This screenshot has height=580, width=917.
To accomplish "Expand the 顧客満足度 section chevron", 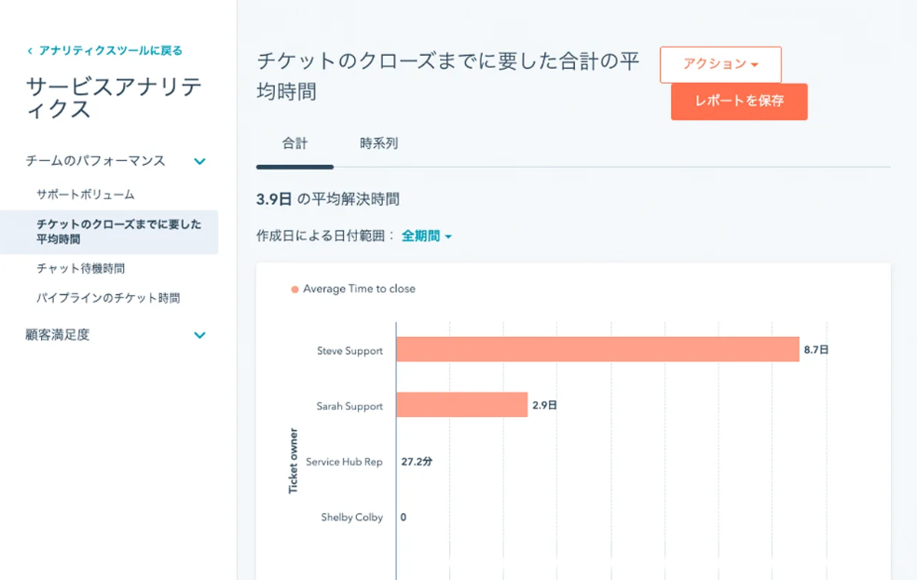I will tap(199, 335).
